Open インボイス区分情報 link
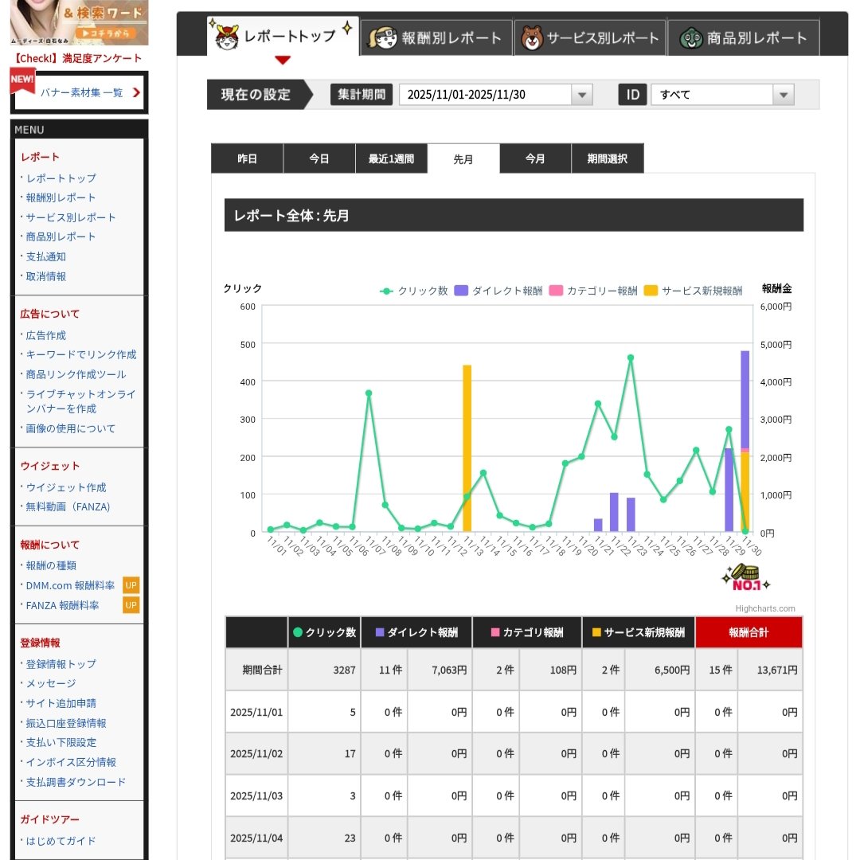Viewport: 860px width, 860px height. (x=71, y=762)
